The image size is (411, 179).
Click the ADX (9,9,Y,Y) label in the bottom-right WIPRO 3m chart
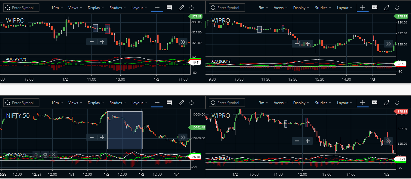click(221, 158)
